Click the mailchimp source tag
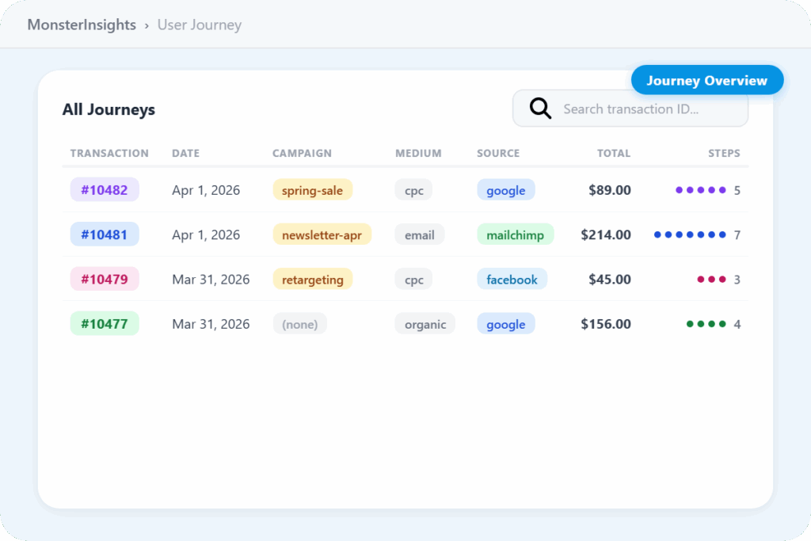This screenshot has width=811, height=541. pyautogui.click(x=515, y=234)
